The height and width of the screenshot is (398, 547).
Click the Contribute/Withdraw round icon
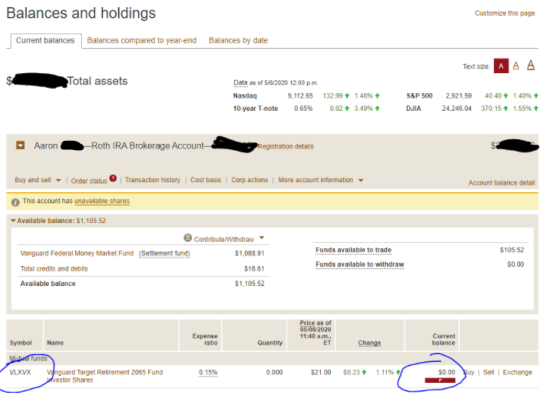click(188, 238)
